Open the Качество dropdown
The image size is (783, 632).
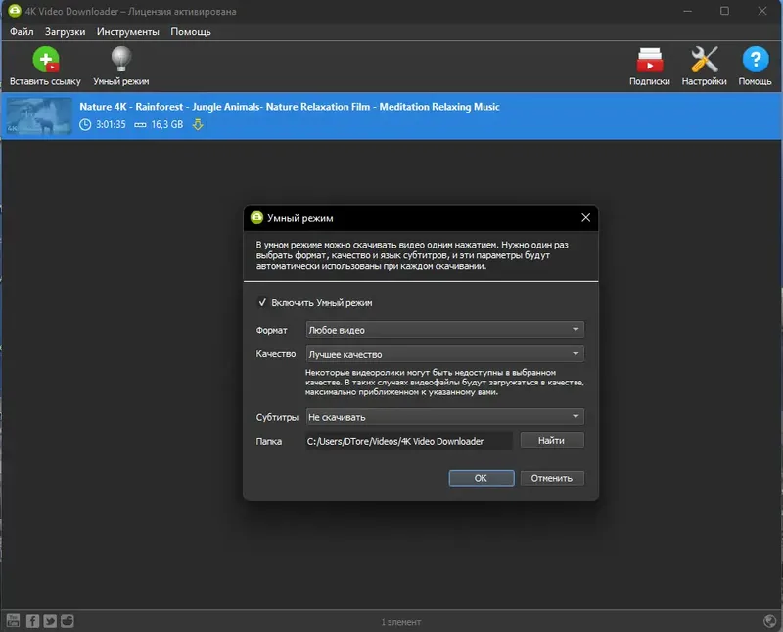click(444, 354)
